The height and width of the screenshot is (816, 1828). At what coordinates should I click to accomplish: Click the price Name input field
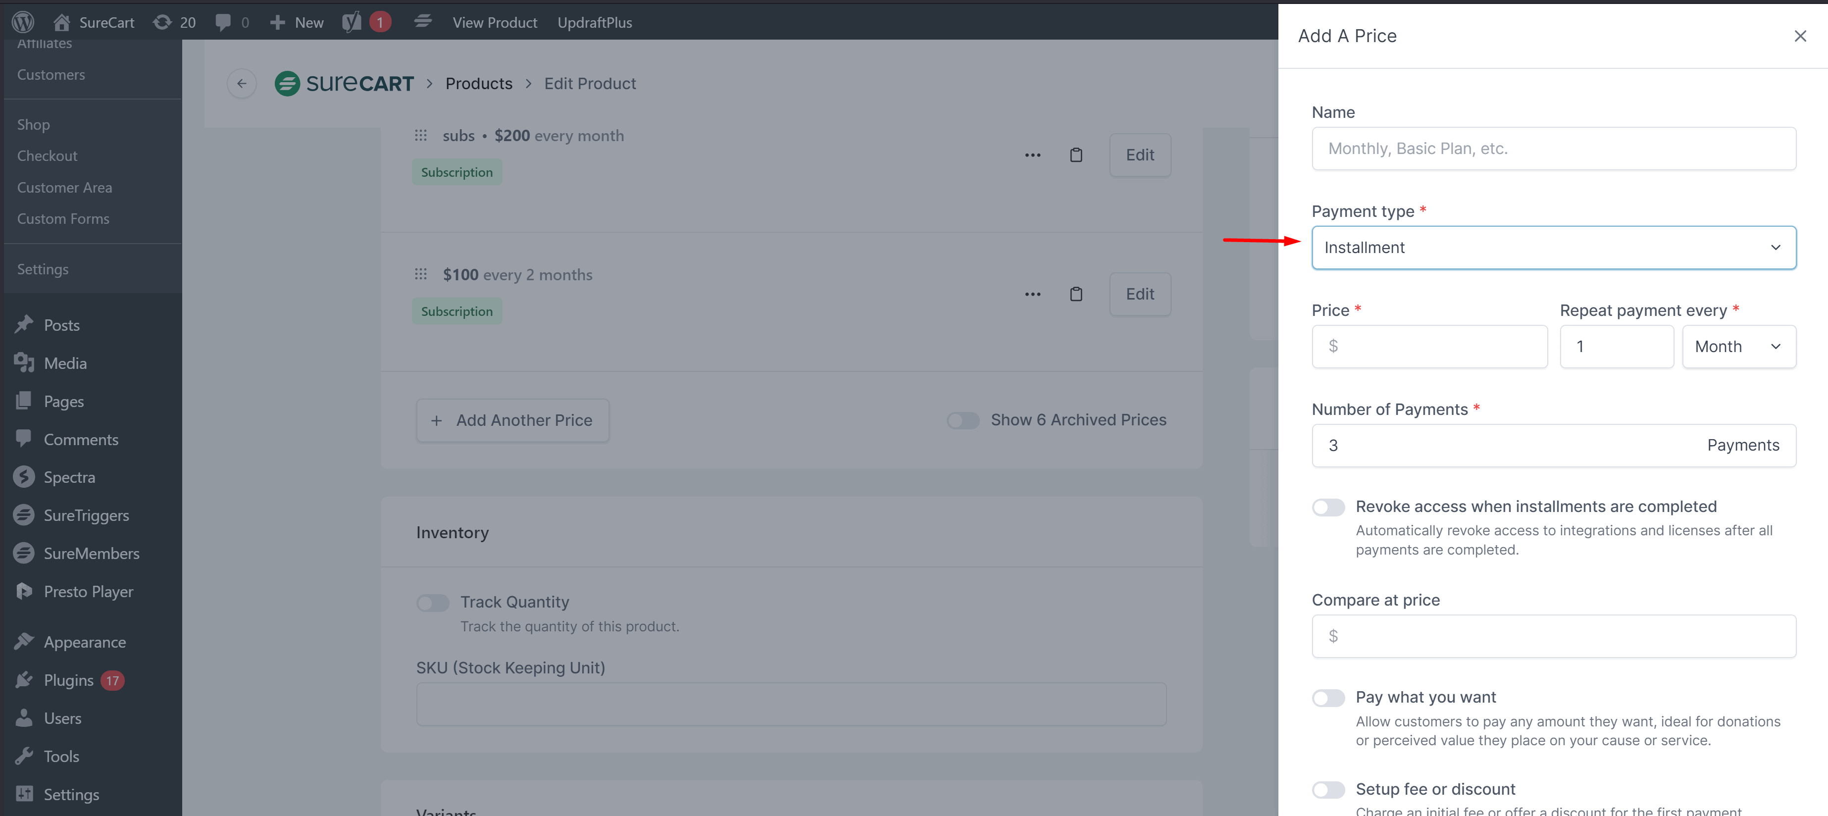[x=1553, y=149]
